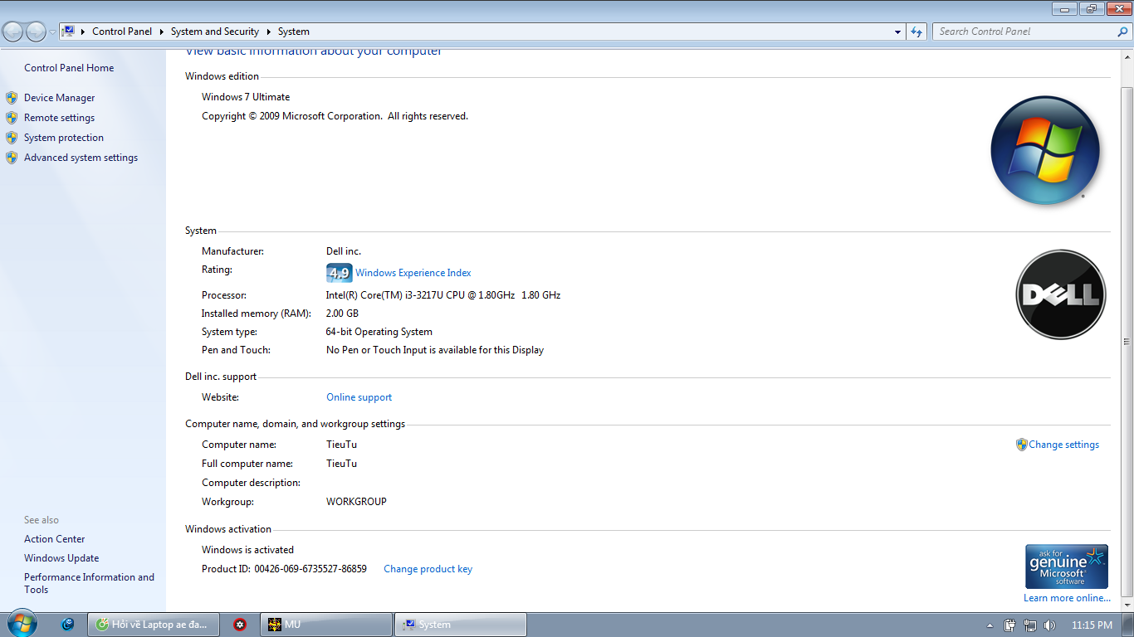Open the Windows Start menu

point(22,625)
